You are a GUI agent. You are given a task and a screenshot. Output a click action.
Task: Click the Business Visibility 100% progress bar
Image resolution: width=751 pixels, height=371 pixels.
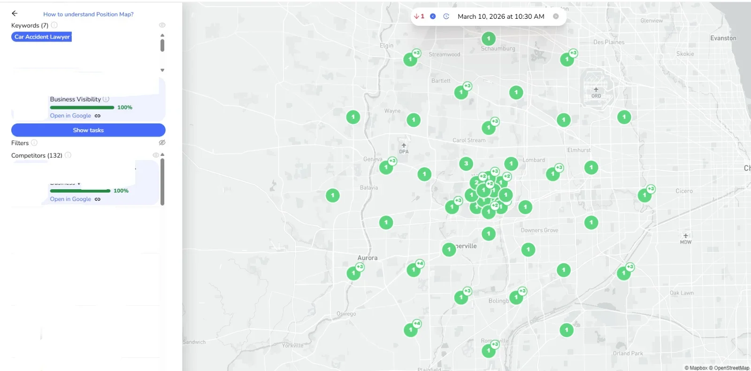(82, 108)
